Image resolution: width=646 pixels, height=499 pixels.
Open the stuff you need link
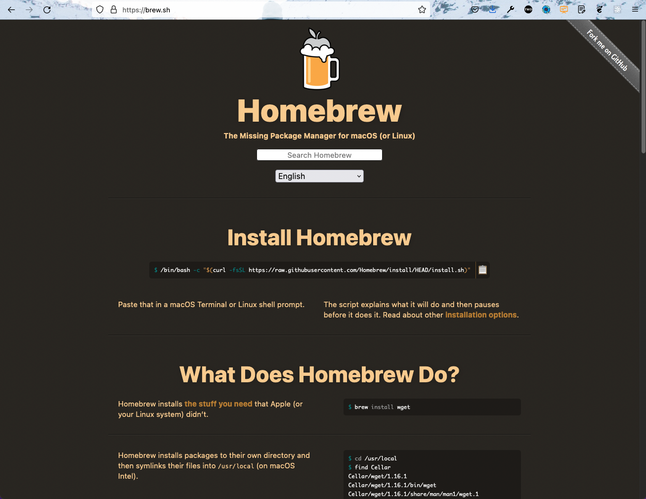(218, 404)
